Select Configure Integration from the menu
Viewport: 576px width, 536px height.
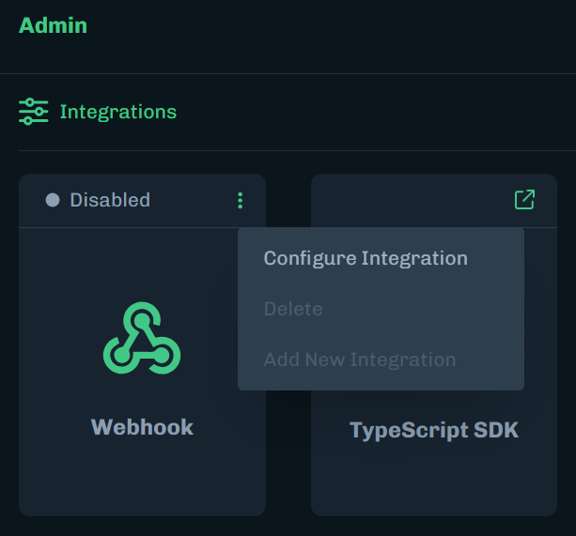[365, 258]
